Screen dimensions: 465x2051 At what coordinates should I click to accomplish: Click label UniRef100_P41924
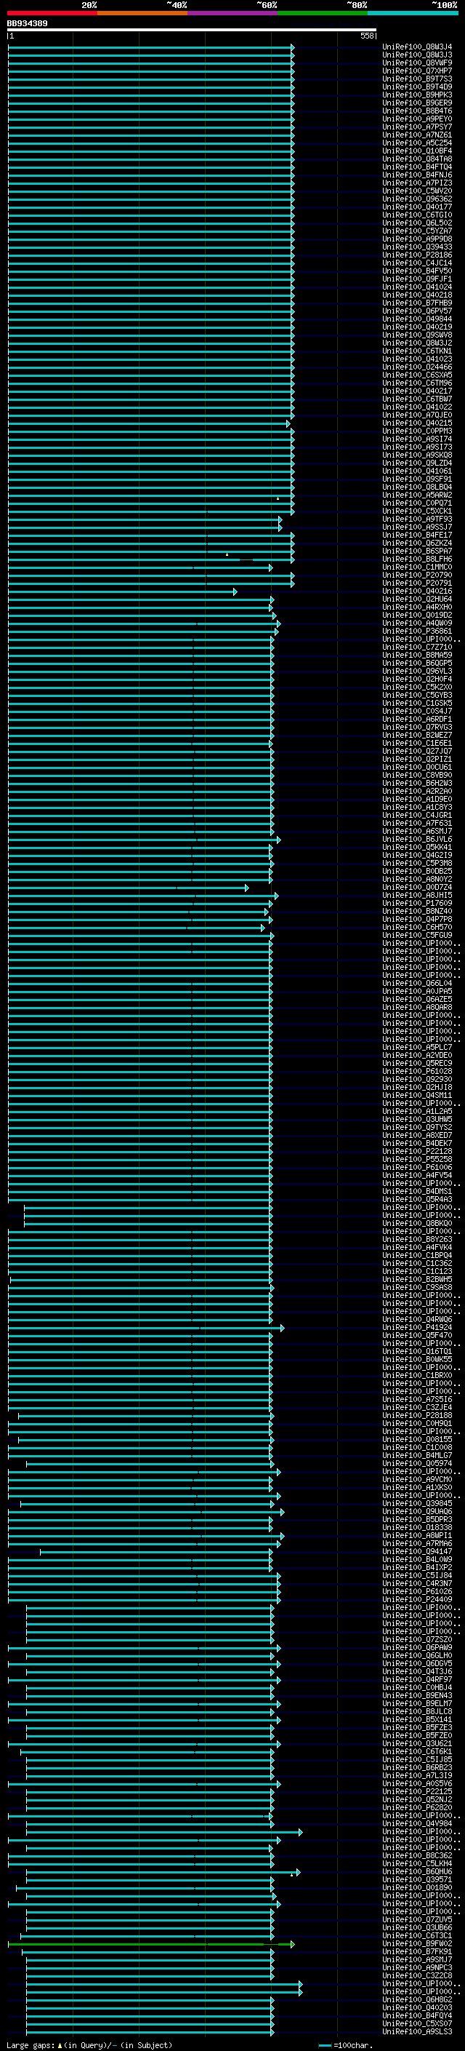coord(417,1327)
